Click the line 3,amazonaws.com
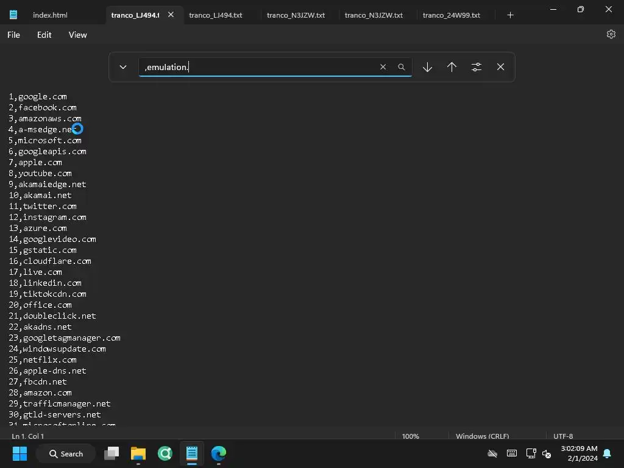The image size is (624, 468). (45, 119)
